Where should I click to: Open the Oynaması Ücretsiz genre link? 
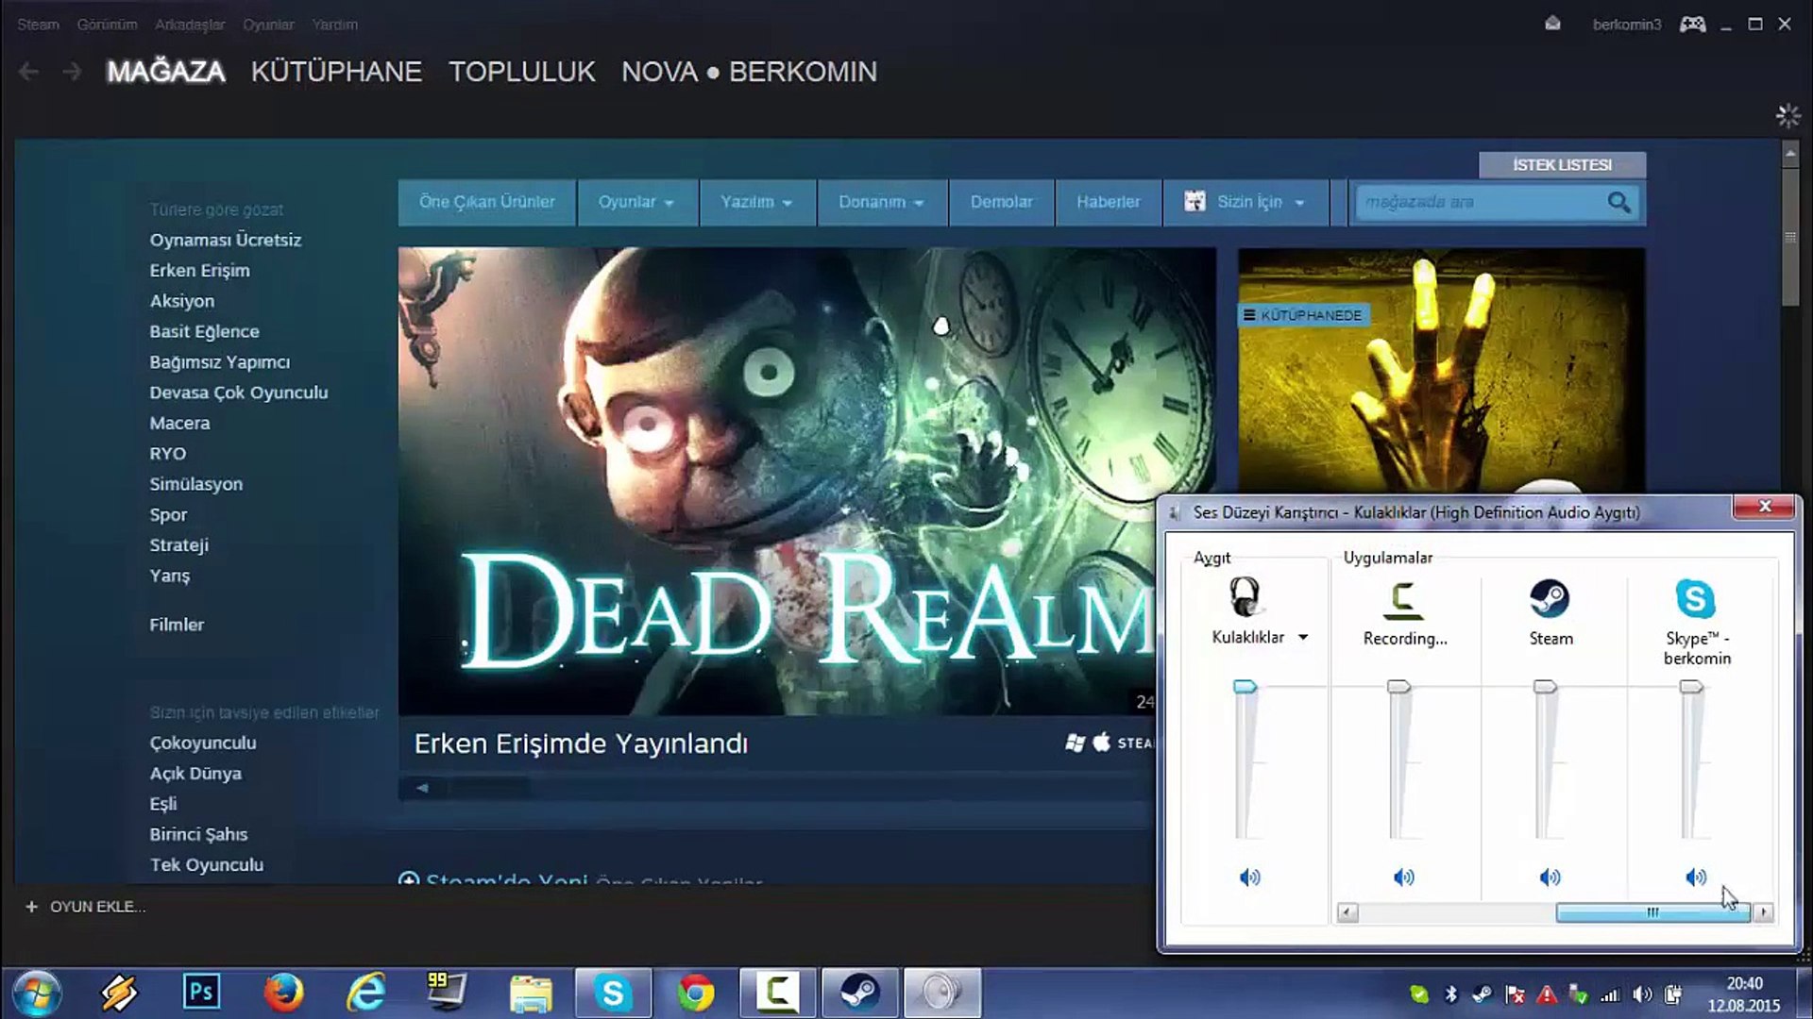(225, 240)
